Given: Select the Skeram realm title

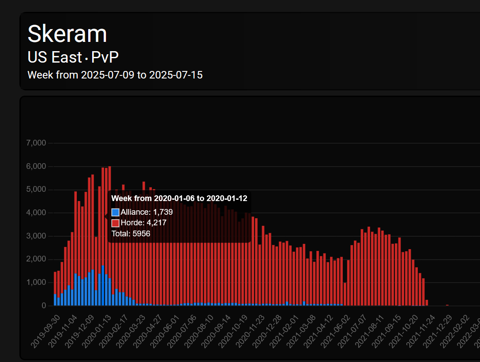Looking at the screenshot, I should point(67,34).
